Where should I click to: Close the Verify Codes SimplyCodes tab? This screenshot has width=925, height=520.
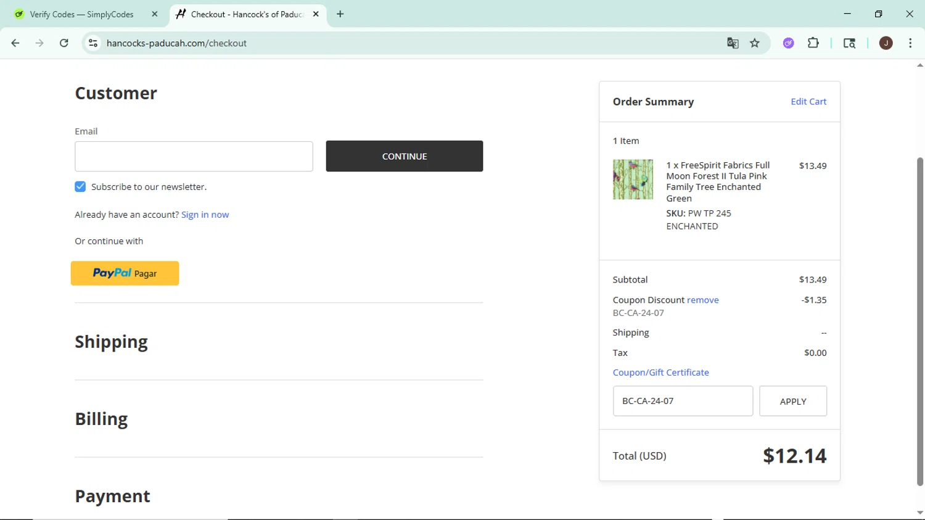[x=155, y=14]
